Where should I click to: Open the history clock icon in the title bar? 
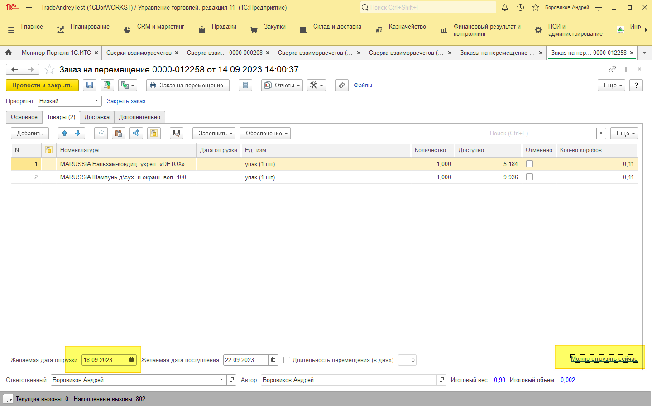pyautogui.click(x=520, y=8)
